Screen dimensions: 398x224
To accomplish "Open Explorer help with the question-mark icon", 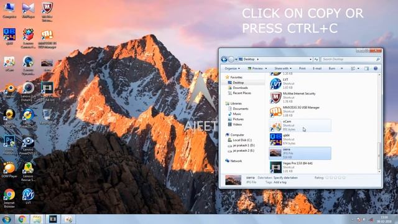I will (x=376, y=68).
